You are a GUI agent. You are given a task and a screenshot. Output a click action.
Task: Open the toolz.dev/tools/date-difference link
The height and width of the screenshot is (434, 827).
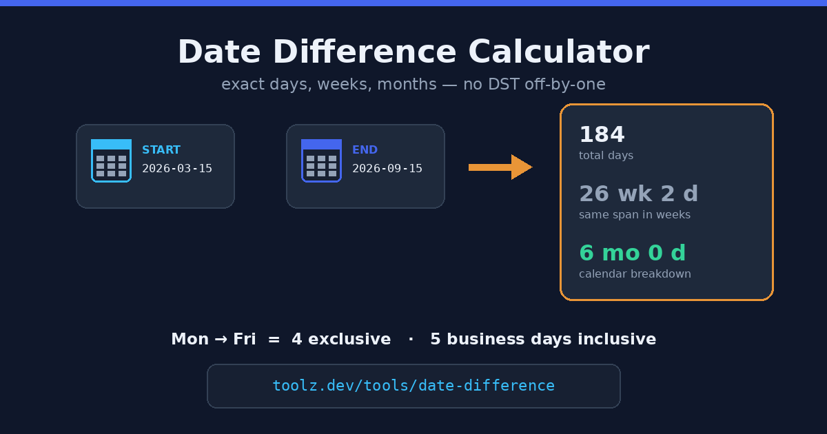pyautogui.click(x=413, y=386)
